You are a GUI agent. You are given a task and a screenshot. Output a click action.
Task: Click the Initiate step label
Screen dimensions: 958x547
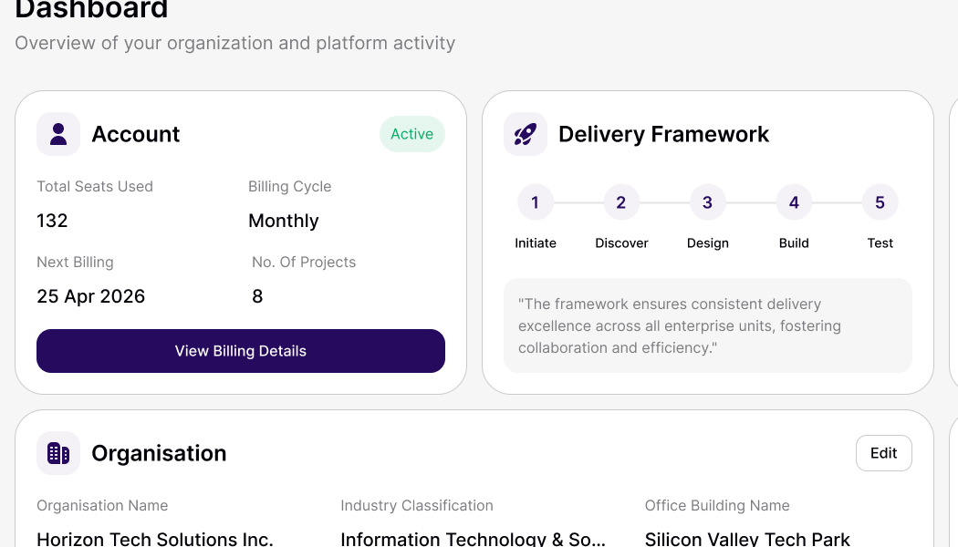pyautogui.click(x=536, y=243)
